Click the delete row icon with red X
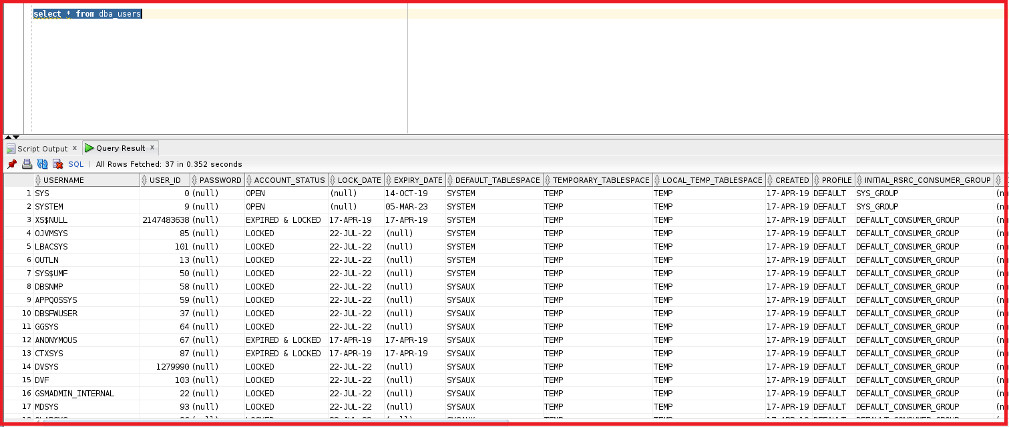 point(57,164)
